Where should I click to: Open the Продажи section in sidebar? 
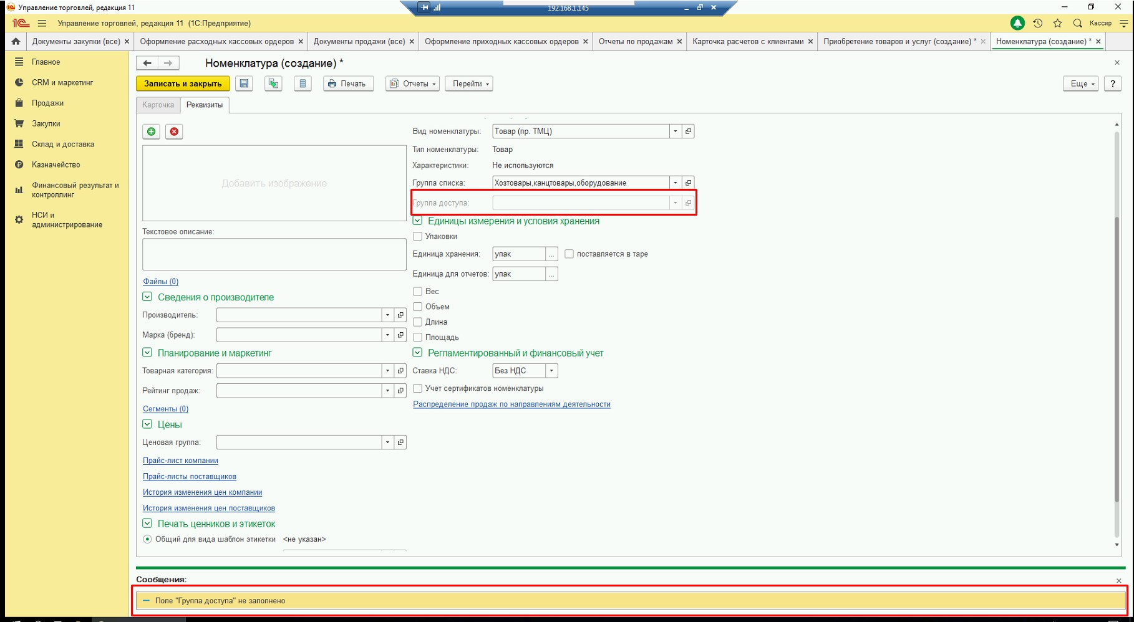[x=47, y=103]
